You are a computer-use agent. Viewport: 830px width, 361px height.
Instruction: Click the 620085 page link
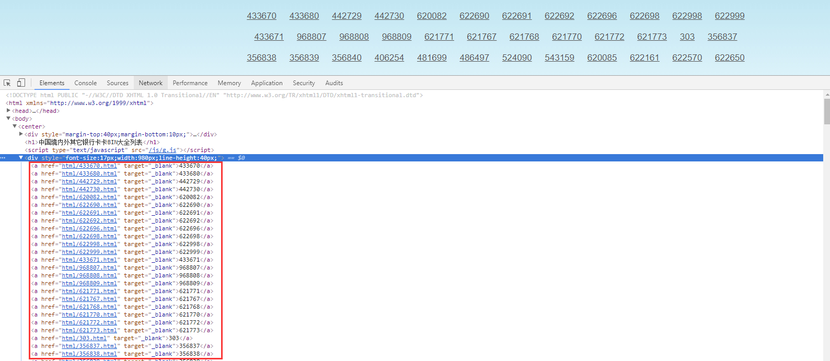click(602, 58)
